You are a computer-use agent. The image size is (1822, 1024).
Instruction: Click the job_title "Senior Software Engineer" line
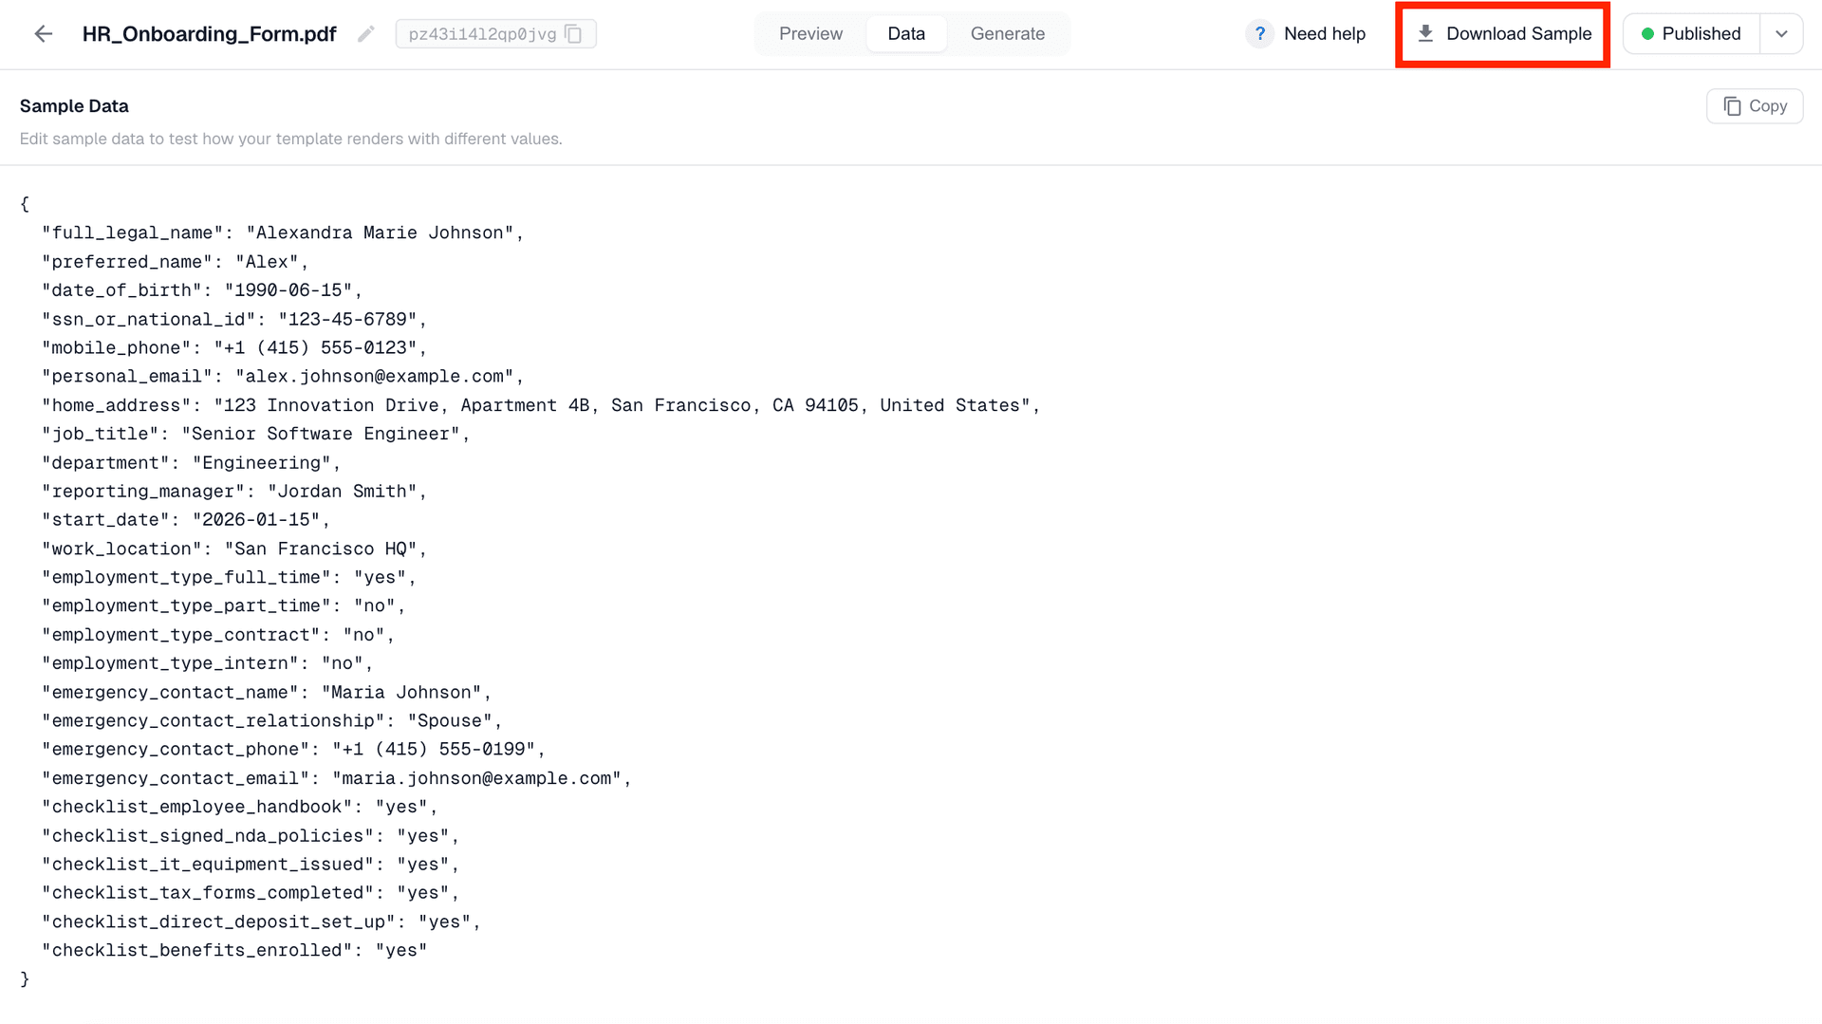pos(255,434)
